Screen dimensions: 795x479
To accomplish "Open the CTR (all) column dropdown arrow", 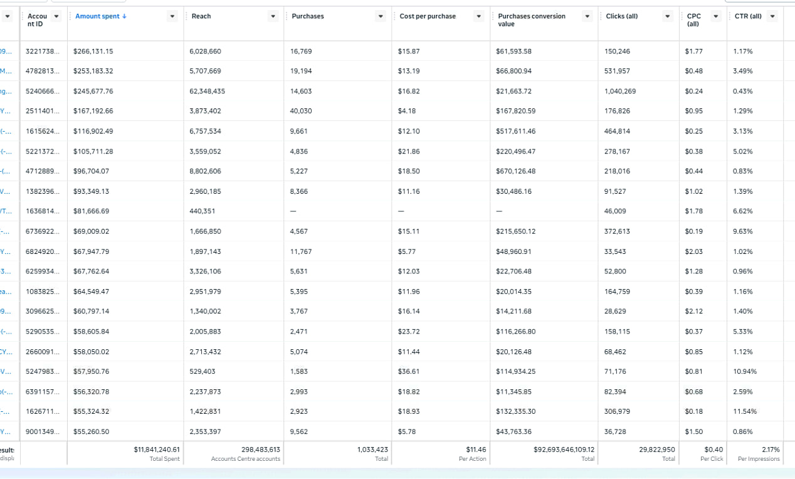I will [772, 16].
